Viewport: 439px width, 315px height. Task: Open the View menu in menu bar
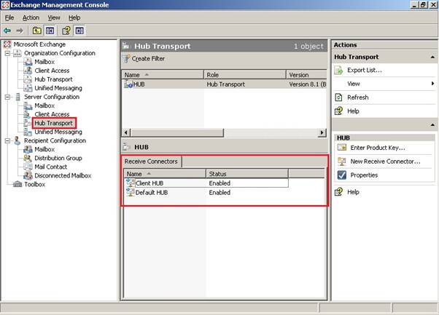54,17
